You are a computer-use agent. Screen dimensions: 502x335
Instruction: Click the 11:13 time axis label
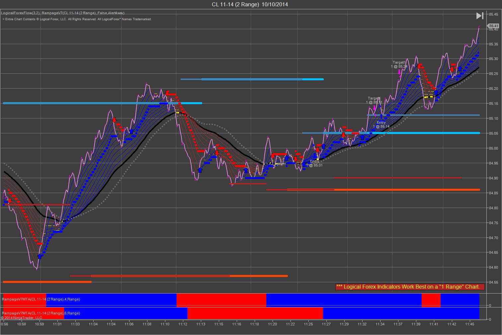[201, 324]
